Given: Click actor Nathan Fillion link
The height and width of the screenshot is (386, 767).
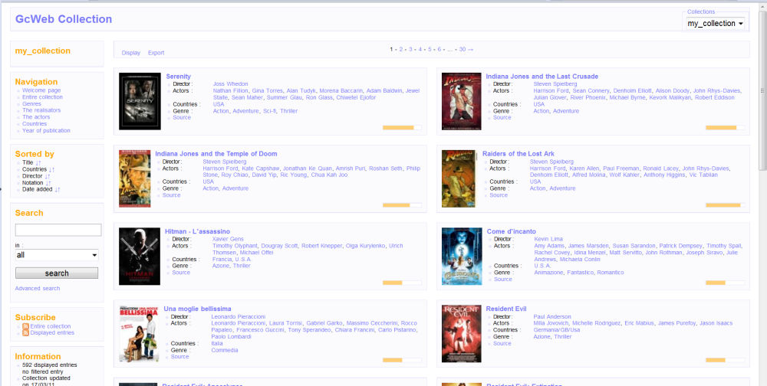Looking at the screenshot, I should (x=231, y=91).
